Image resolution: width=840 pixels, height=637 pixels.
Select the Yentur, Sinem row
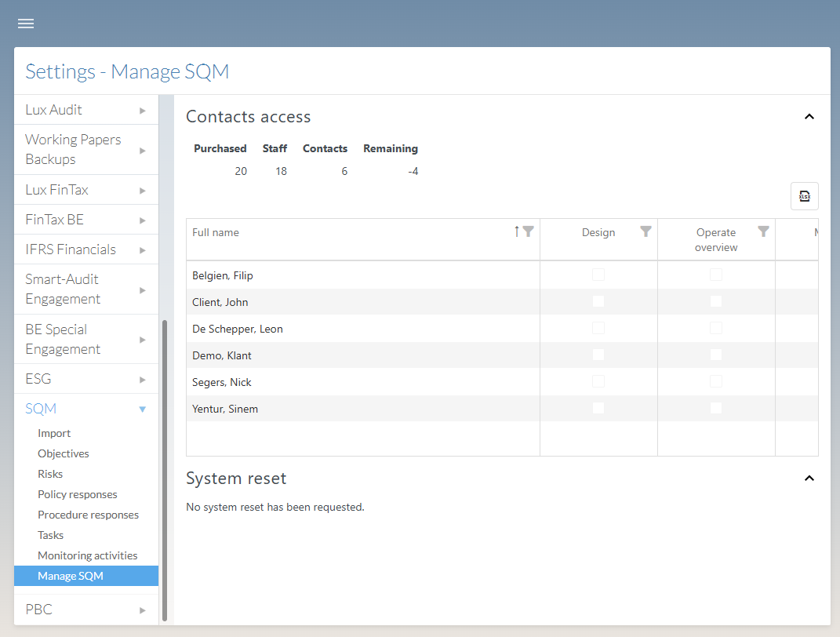click(x=502, y=408)
